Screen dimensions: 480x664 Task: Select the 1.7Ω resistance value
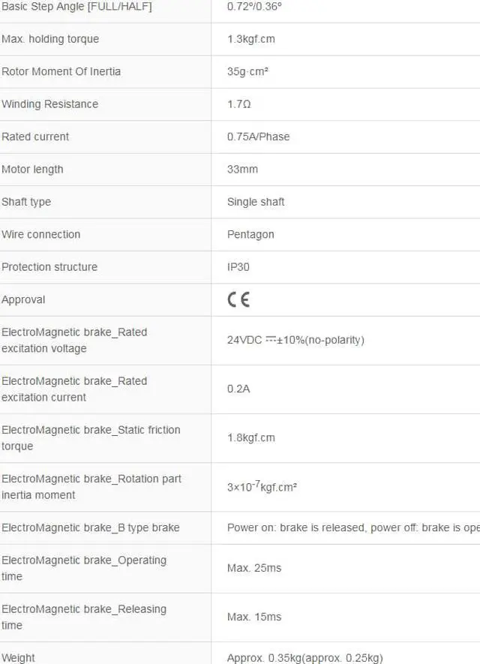click(239, 104)
